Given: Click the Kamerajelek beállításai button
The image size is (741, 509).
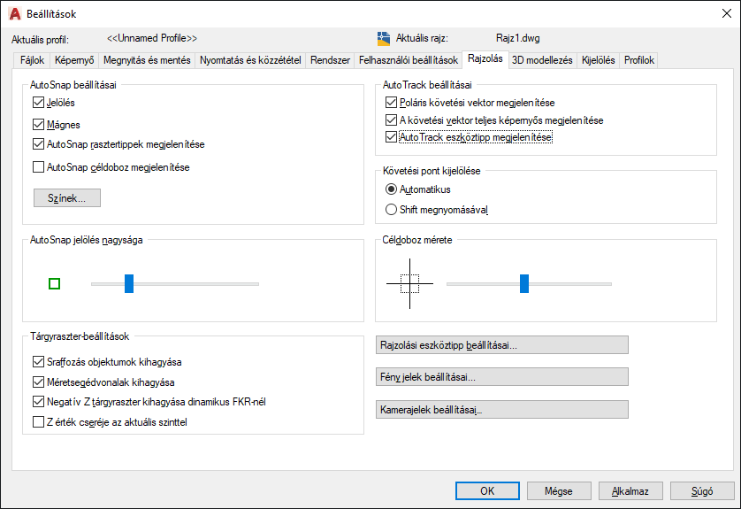Looking at the screenshot, I should pos(502,410).
